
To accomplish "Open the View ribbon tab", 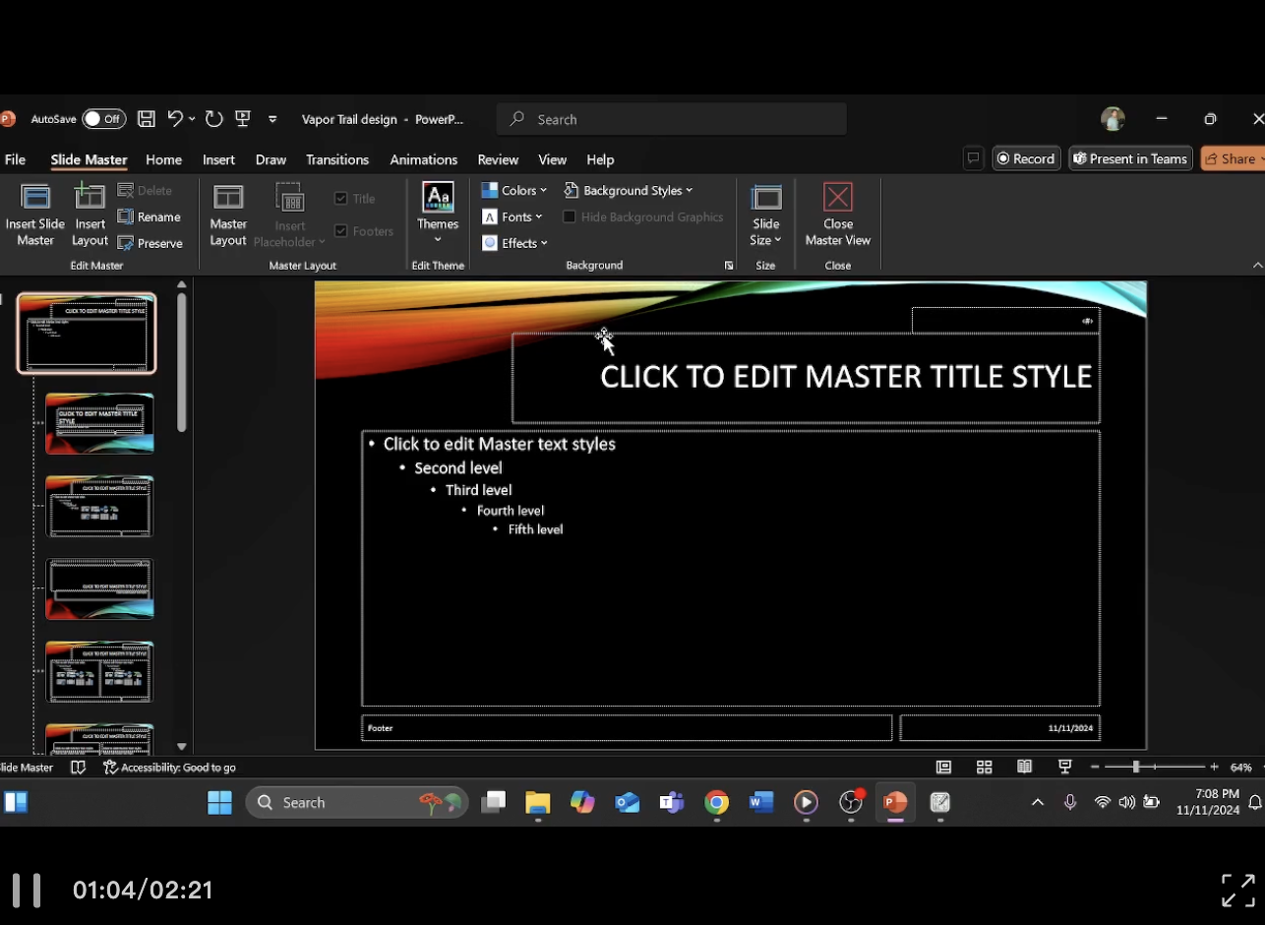I will (x=552, y=159).
